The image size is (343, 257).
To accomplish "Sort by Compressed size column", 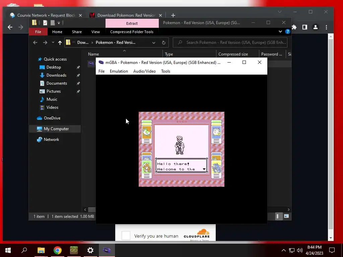I will 233,54.
